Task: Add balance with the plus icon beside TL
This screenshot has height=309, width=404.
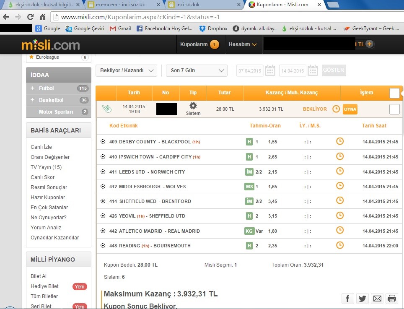Action: 370,44
